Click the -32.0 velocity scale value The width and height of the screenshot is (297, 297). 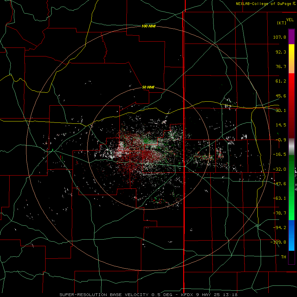pyautogui.click(x=280, y=169)
